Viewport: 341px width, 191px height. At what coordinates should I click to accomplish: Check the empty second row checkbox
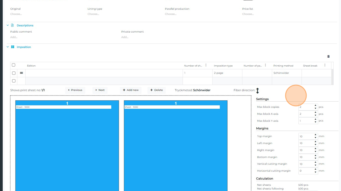pyautogui.click(x=14, y=81)
